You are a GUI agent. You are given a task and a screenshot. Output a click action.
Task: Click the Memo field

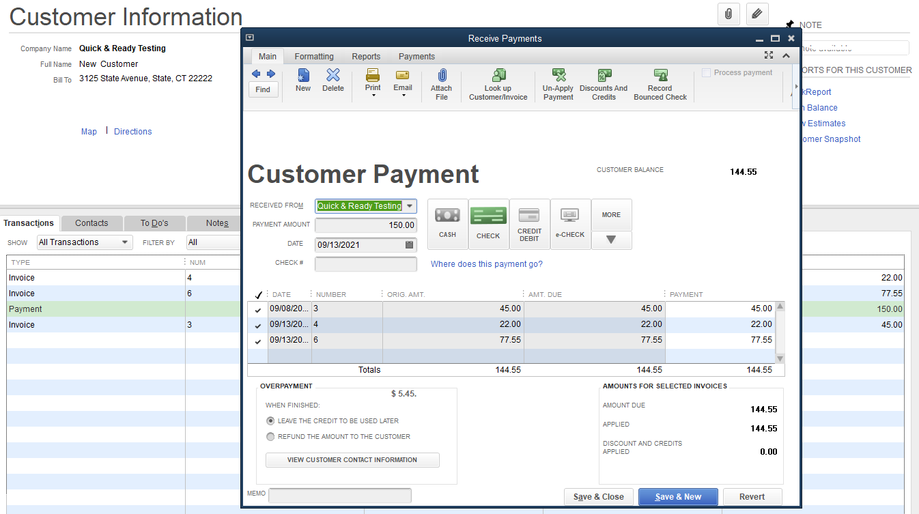[x=340, y=496]
